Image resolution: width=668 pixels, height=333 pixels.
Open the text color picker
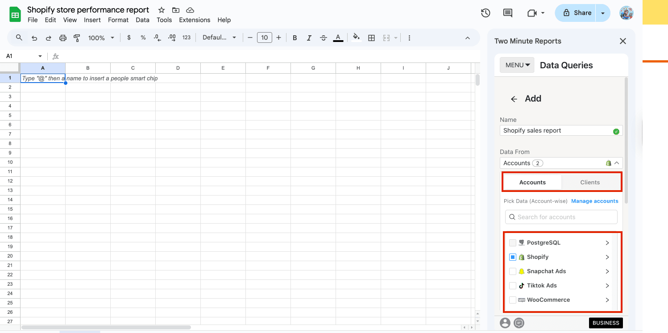(x=338, y=38)
